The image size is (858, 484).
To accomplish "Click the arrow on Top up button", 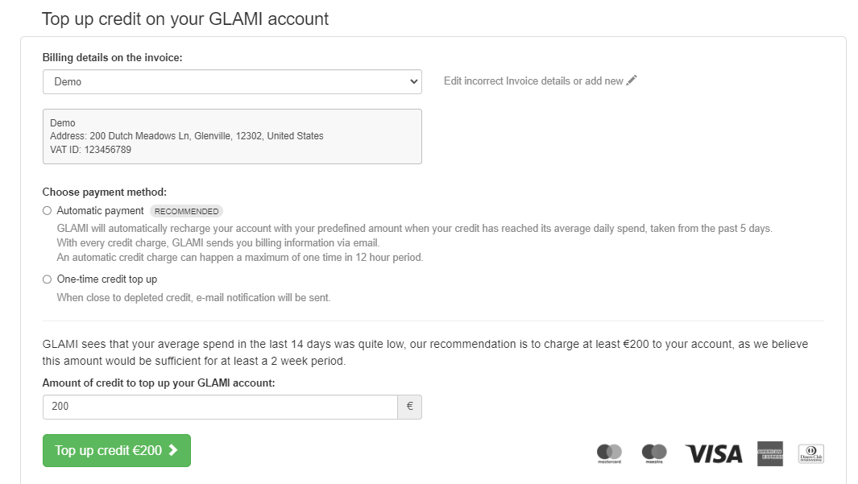I will (173, 451).
